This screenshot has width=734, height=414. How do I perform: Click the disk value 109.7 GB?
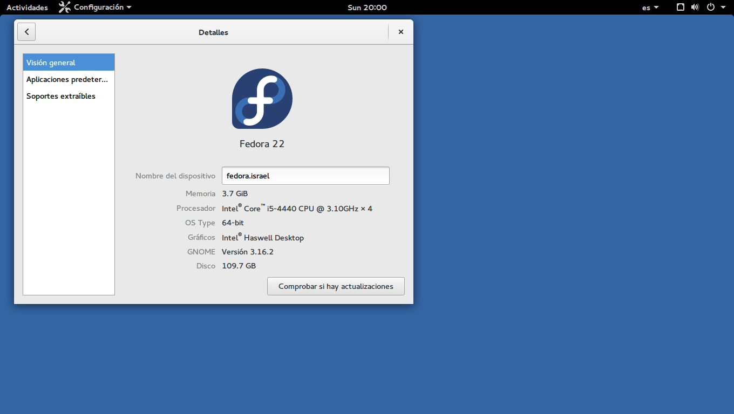point(239,266)
